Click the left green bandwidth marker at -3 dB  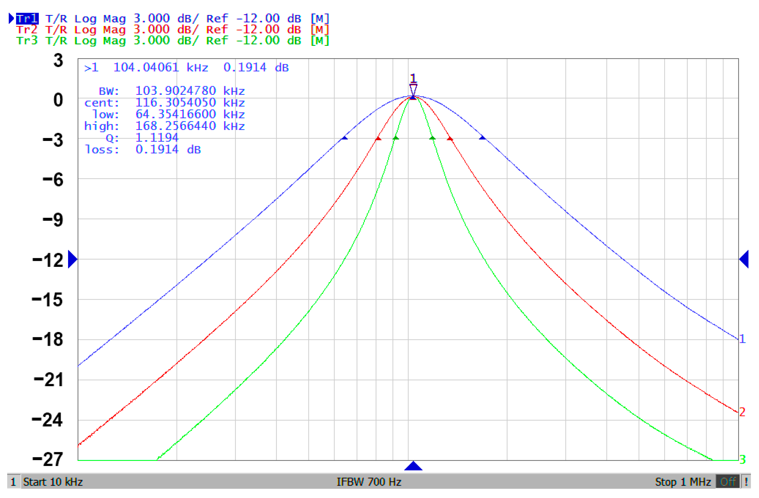(396, 138)
